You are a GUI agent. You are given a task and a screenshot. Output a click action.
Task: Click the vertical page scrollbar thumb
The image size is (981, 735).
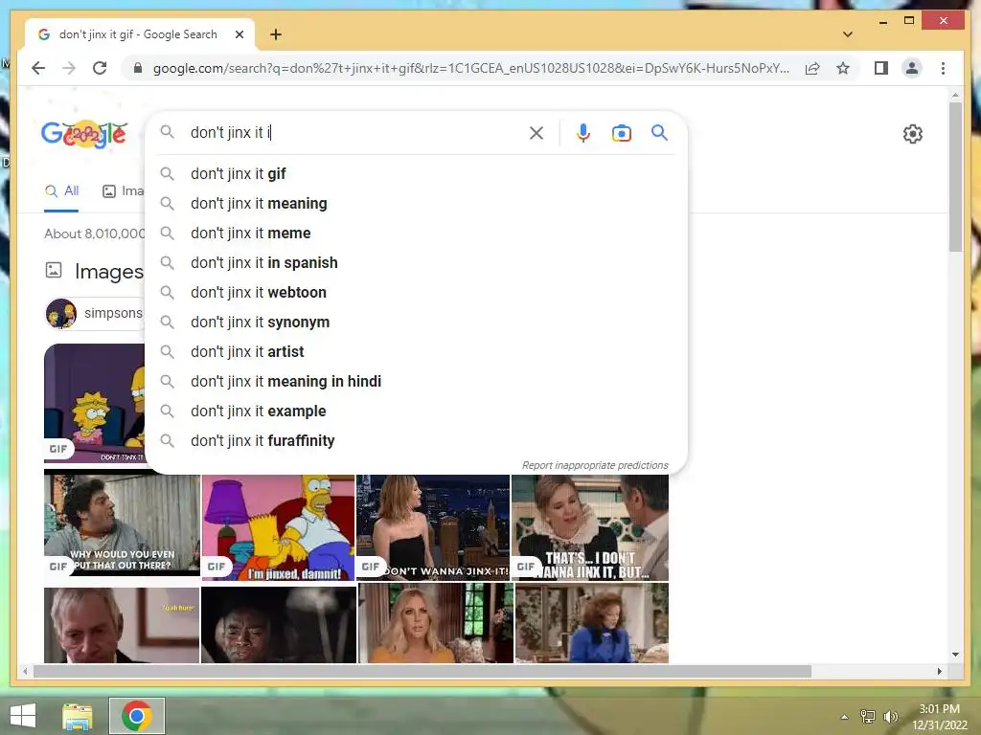point(955,177)
